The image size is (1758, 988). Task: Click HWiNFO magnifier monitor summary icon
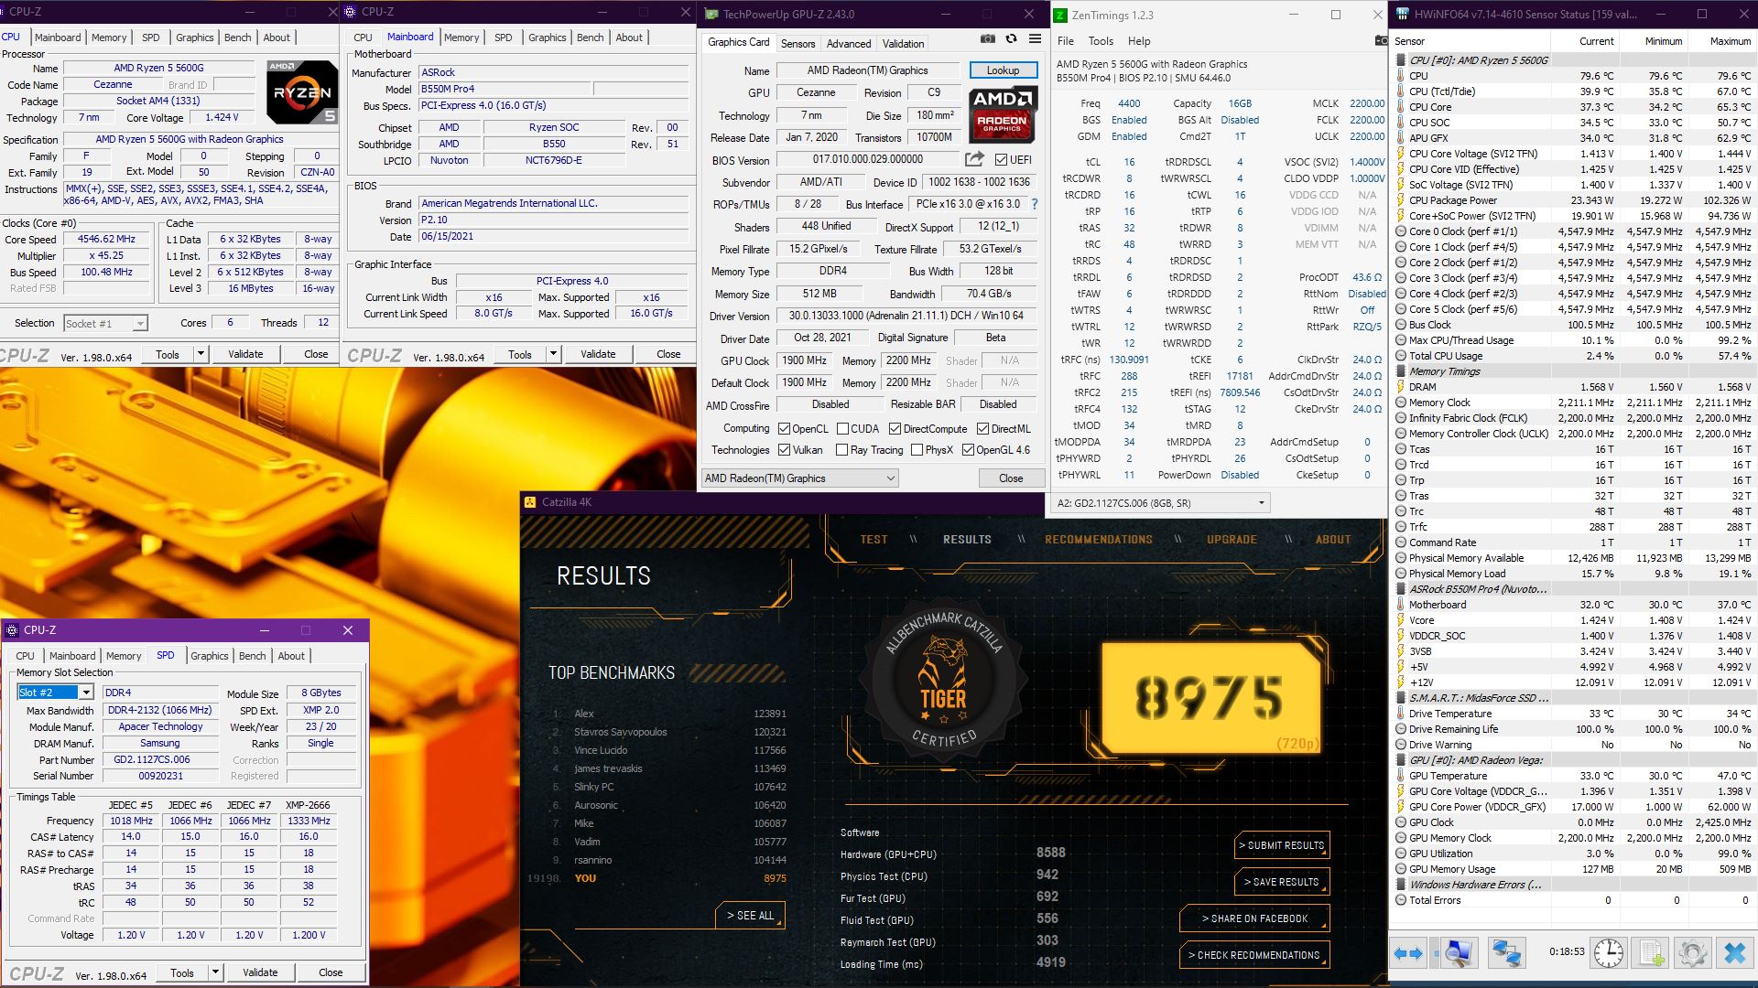1458,953
